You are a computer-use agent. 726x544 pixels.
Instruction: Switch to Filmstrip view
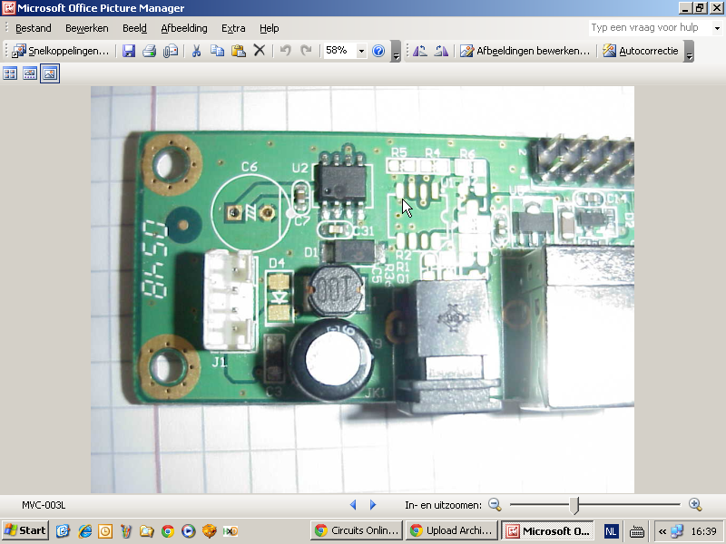point(30,73)
